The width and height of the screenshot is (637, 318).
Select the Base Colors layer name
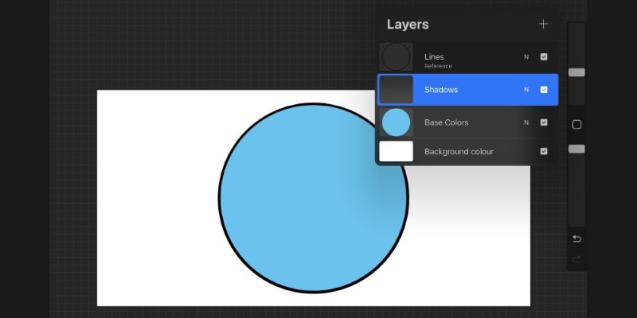446,122
